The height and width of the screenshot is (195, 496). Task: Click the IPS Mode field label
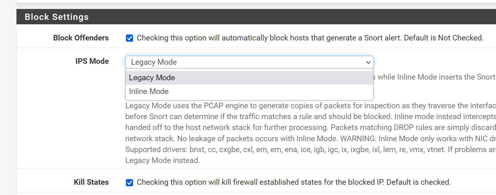[x=92, y=61]
